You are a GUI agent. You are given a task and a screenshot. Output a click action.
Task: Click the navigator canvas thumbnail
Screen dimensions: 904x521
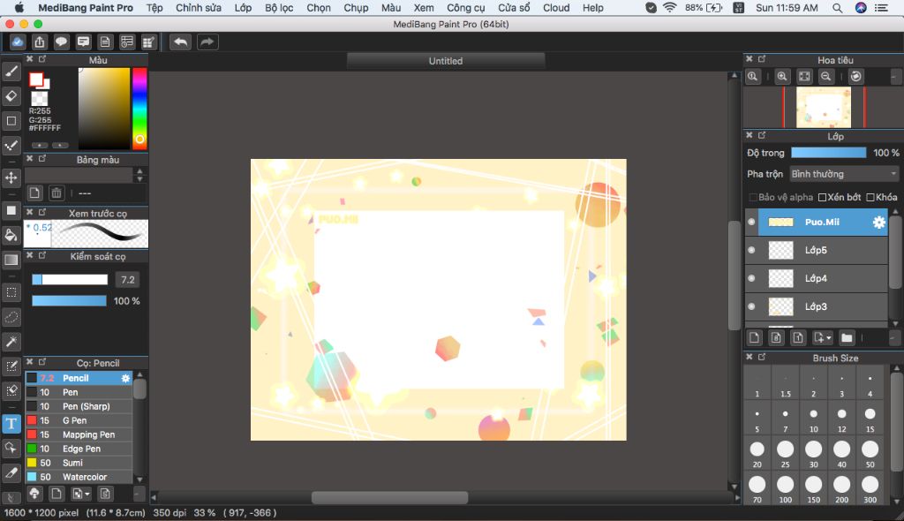click(824, 108)
